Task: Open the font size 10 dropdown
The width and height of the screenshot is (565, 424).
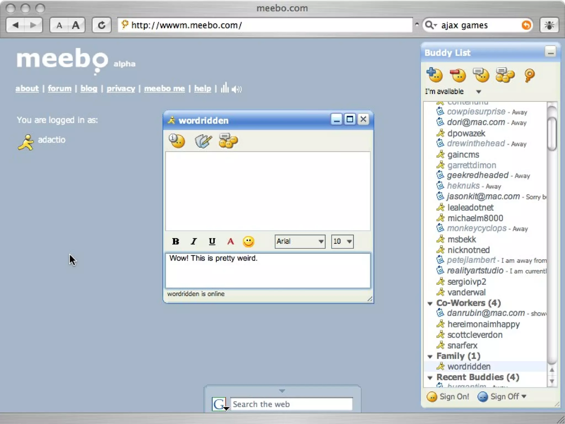Action: coord(342,242)
